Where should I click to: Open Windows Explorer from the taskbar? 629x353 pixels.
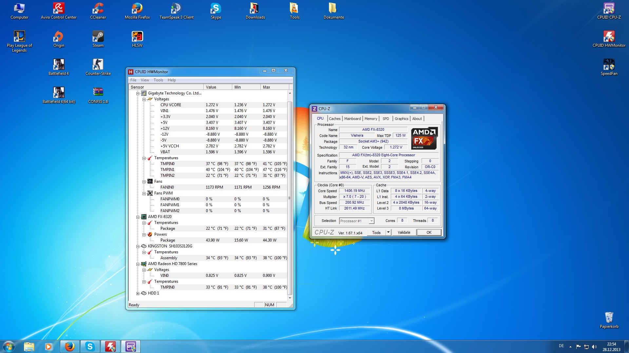pyautogui.click(x=29, y=346)
